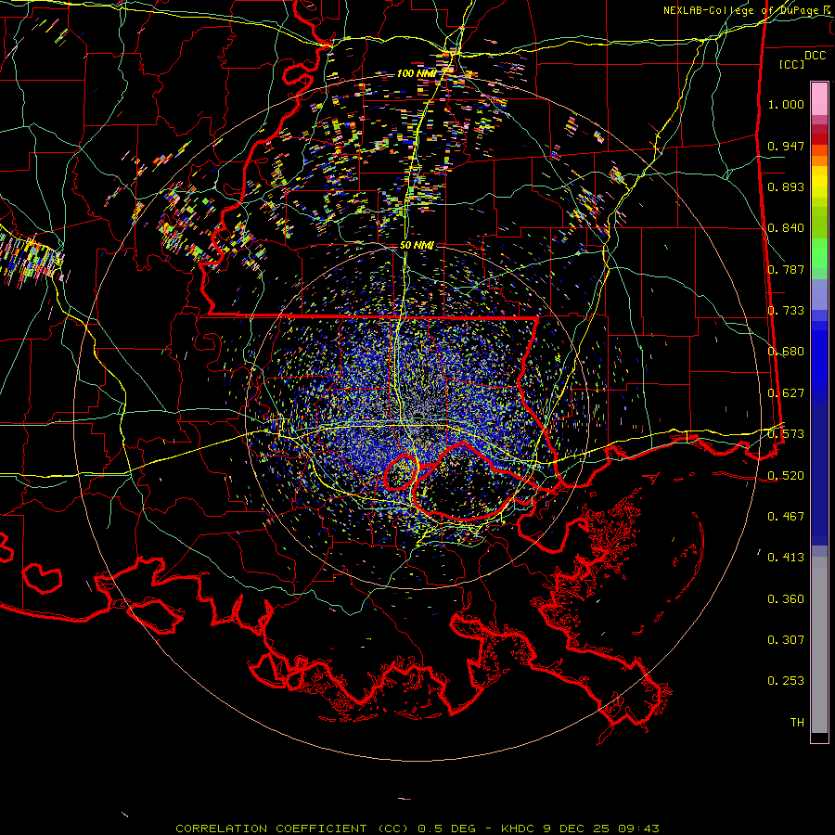The image size is (835, 835).
Task: Select the 0.733 scale value
Action: [786, 311]
